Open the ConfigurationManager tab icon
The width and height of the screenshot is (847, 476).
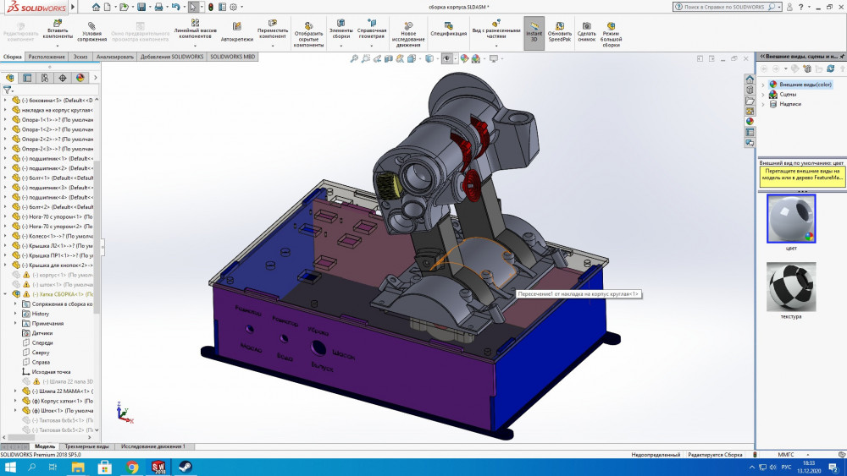45,77
